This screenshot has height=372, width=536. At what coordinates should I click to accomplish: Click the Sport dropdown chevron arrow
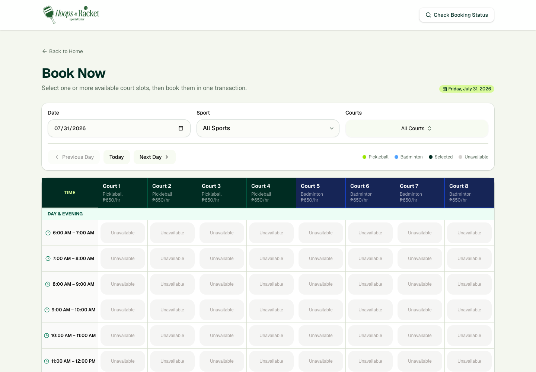[332, 128]
